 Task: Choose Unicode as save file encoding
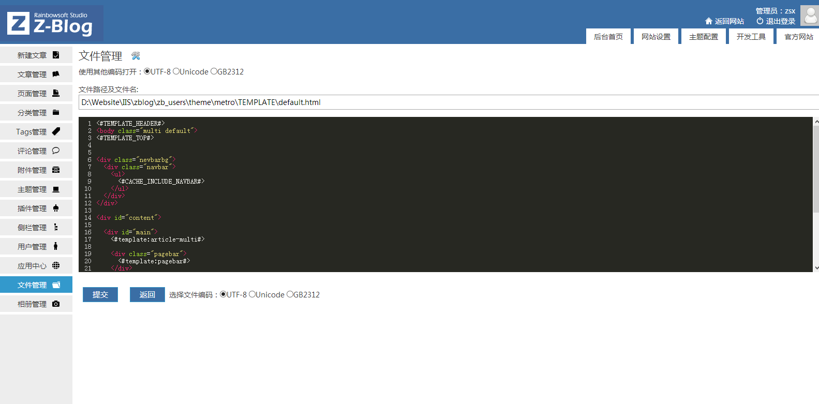(252, 294)
